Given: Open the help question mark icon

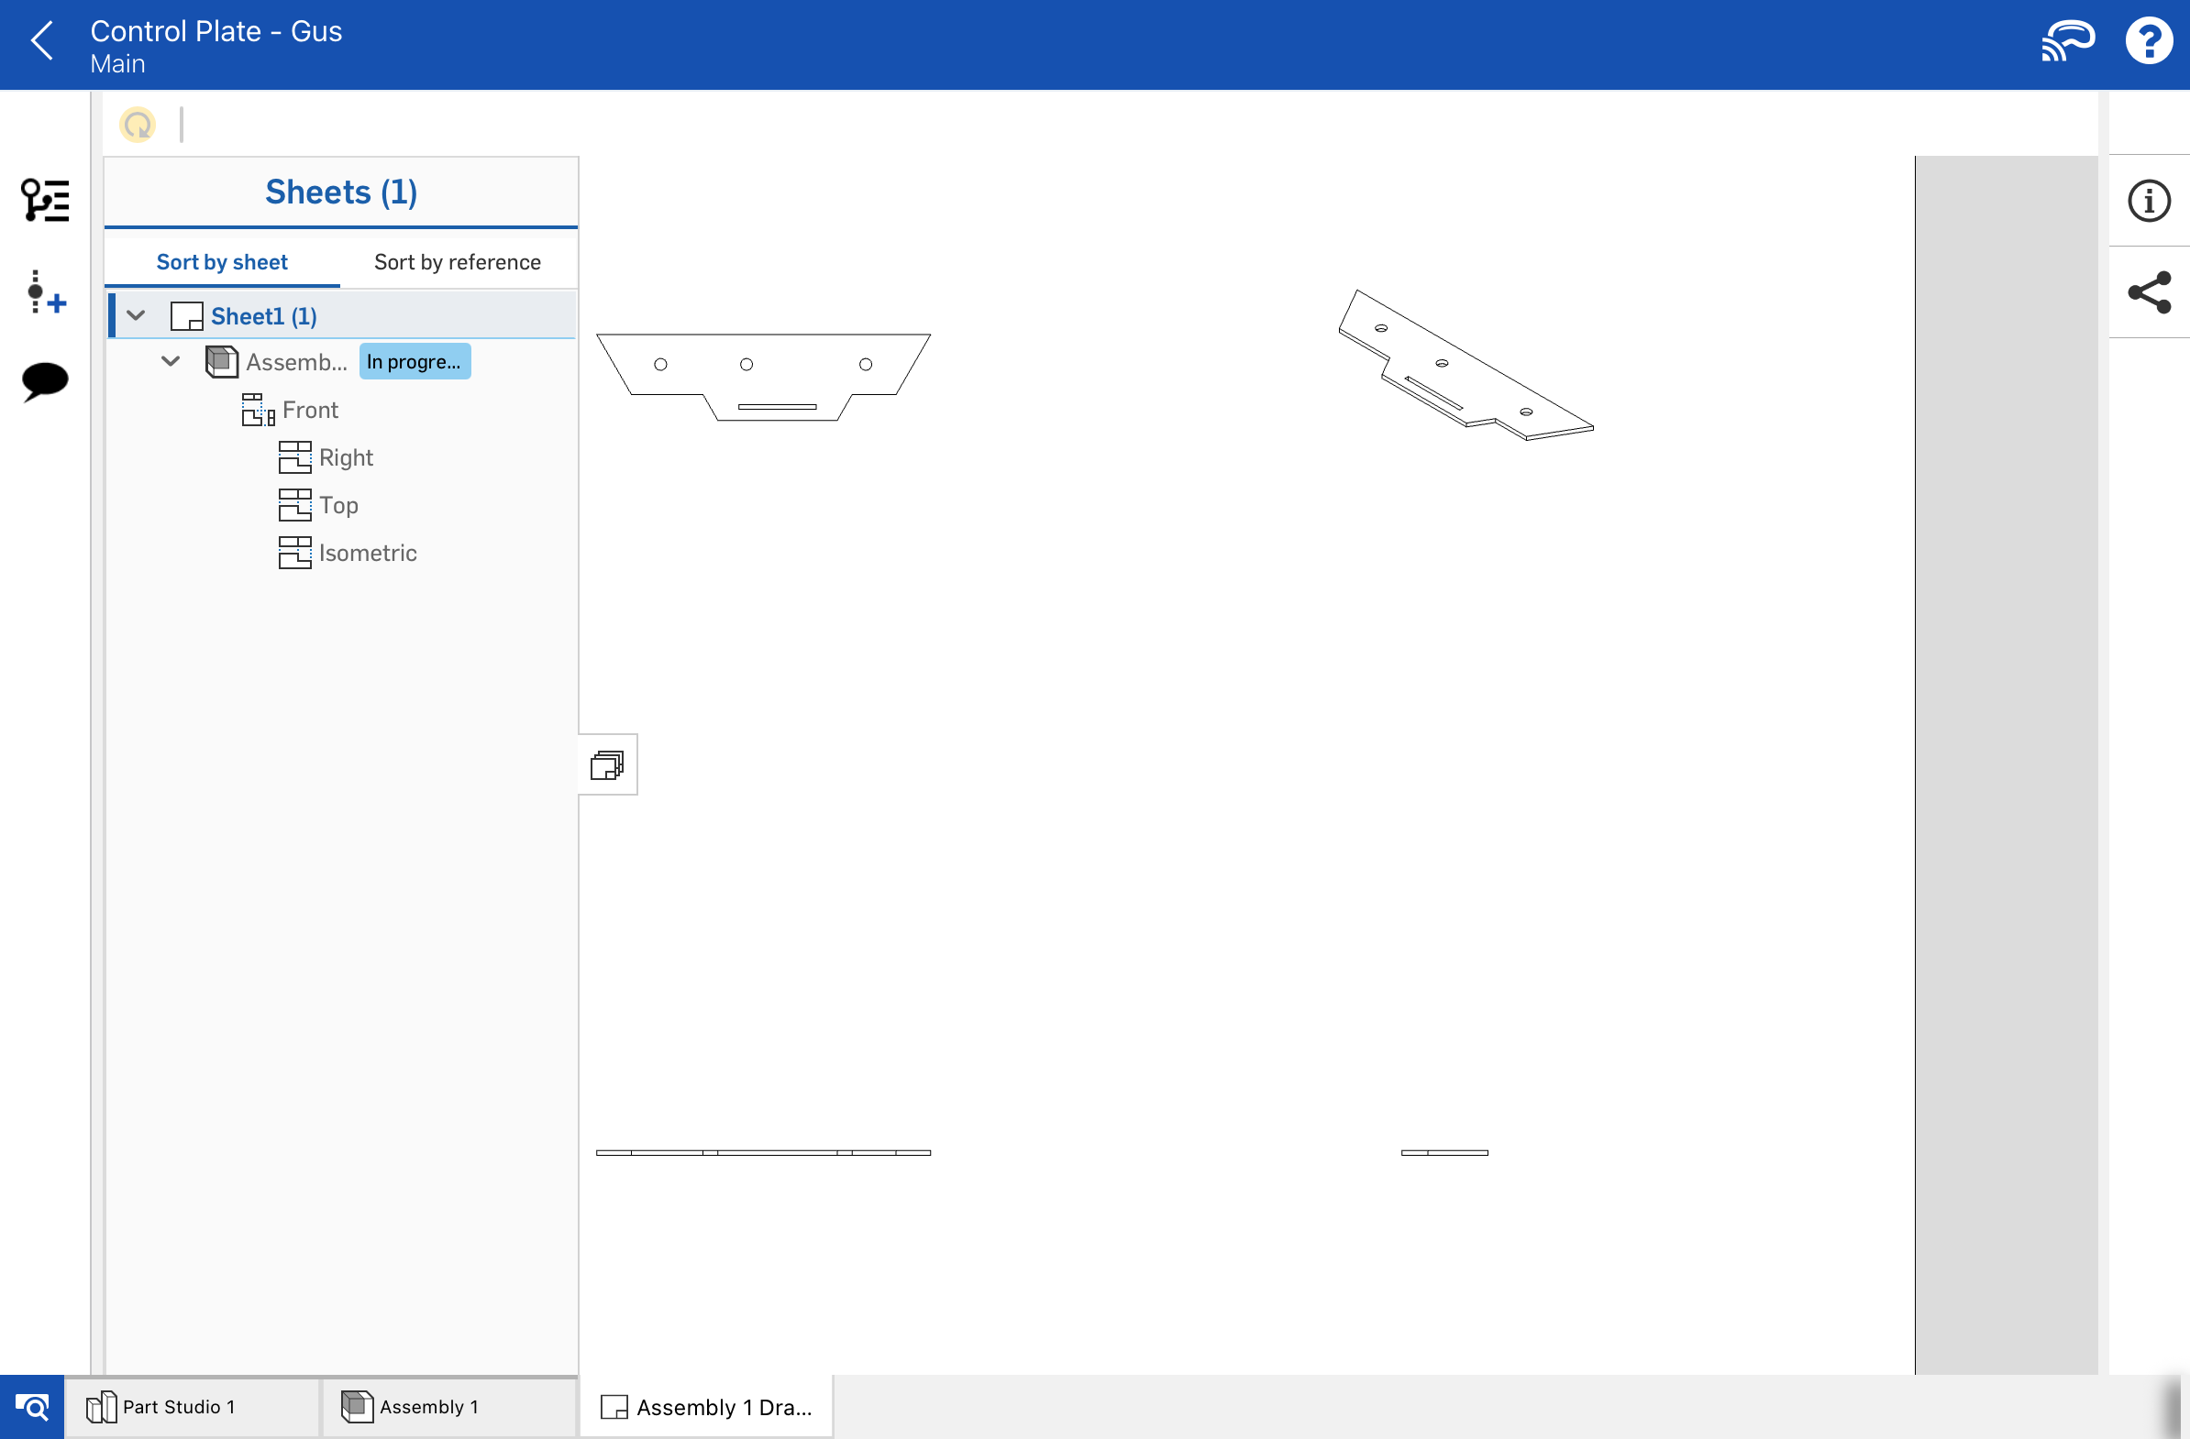Looking at the screenshot, I should point(2149,42).
